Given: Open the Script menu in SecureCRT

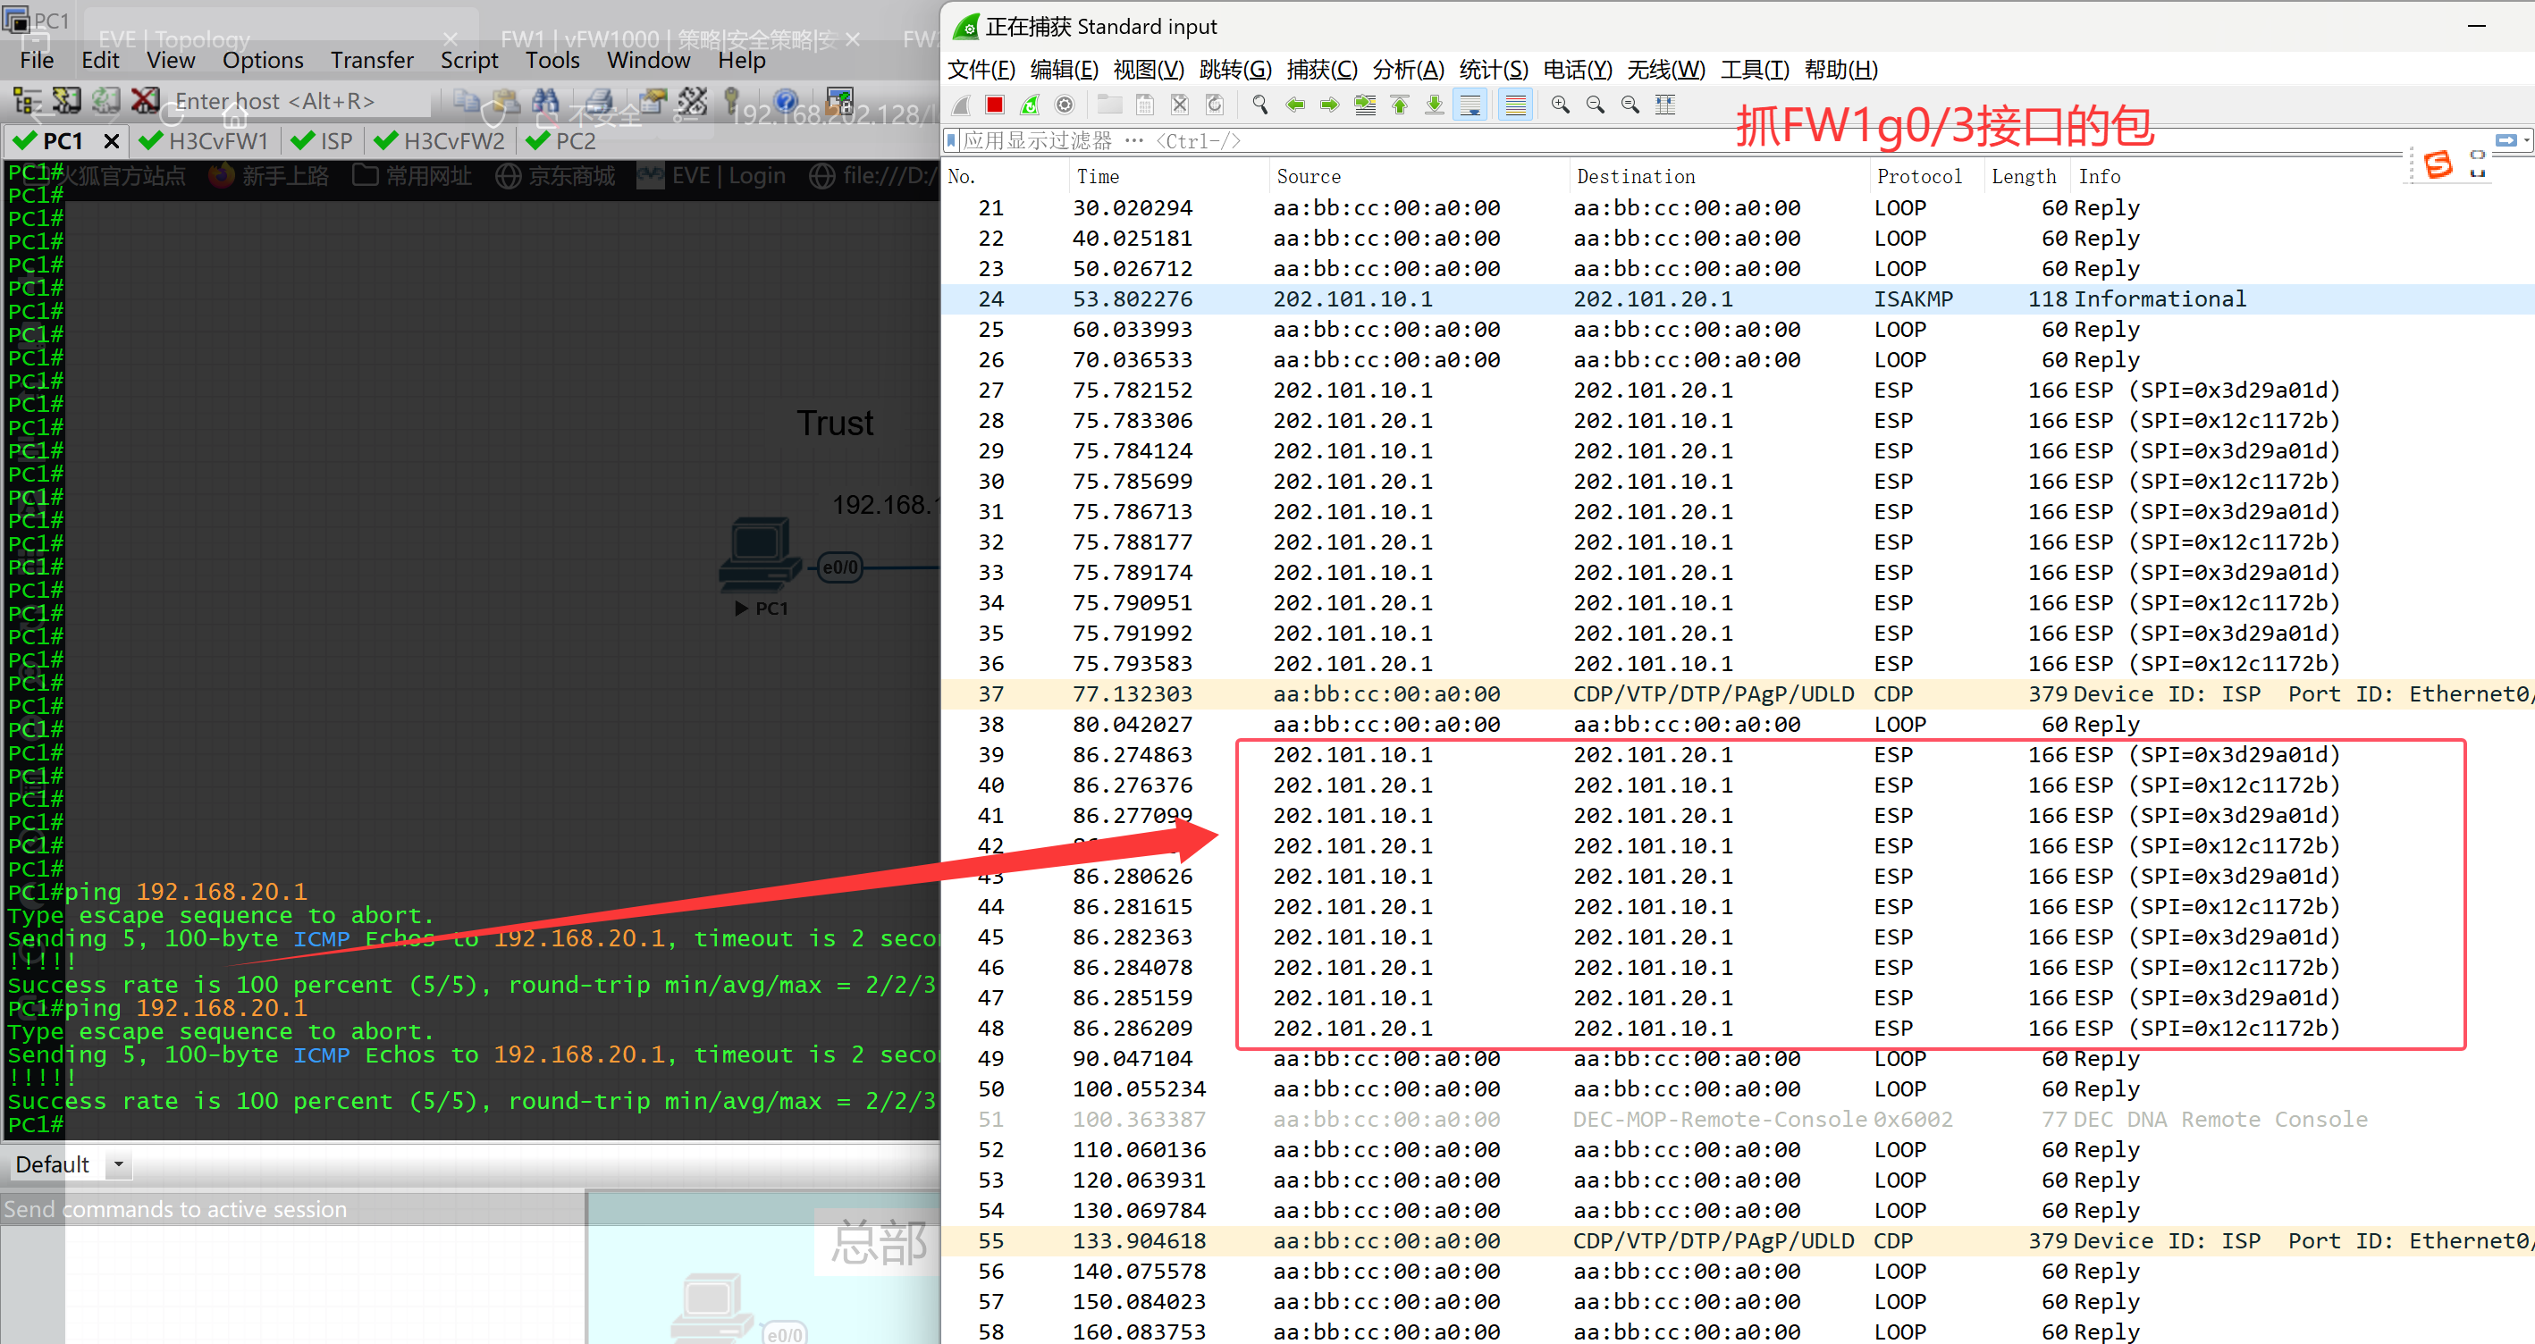Looking at the screenshot, I should 468,61.
